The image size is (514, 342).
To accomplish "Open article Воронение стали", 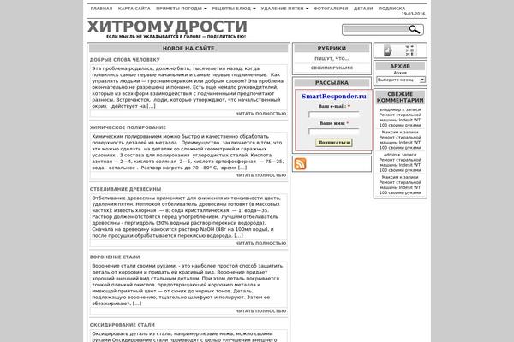I will point(115,256).
